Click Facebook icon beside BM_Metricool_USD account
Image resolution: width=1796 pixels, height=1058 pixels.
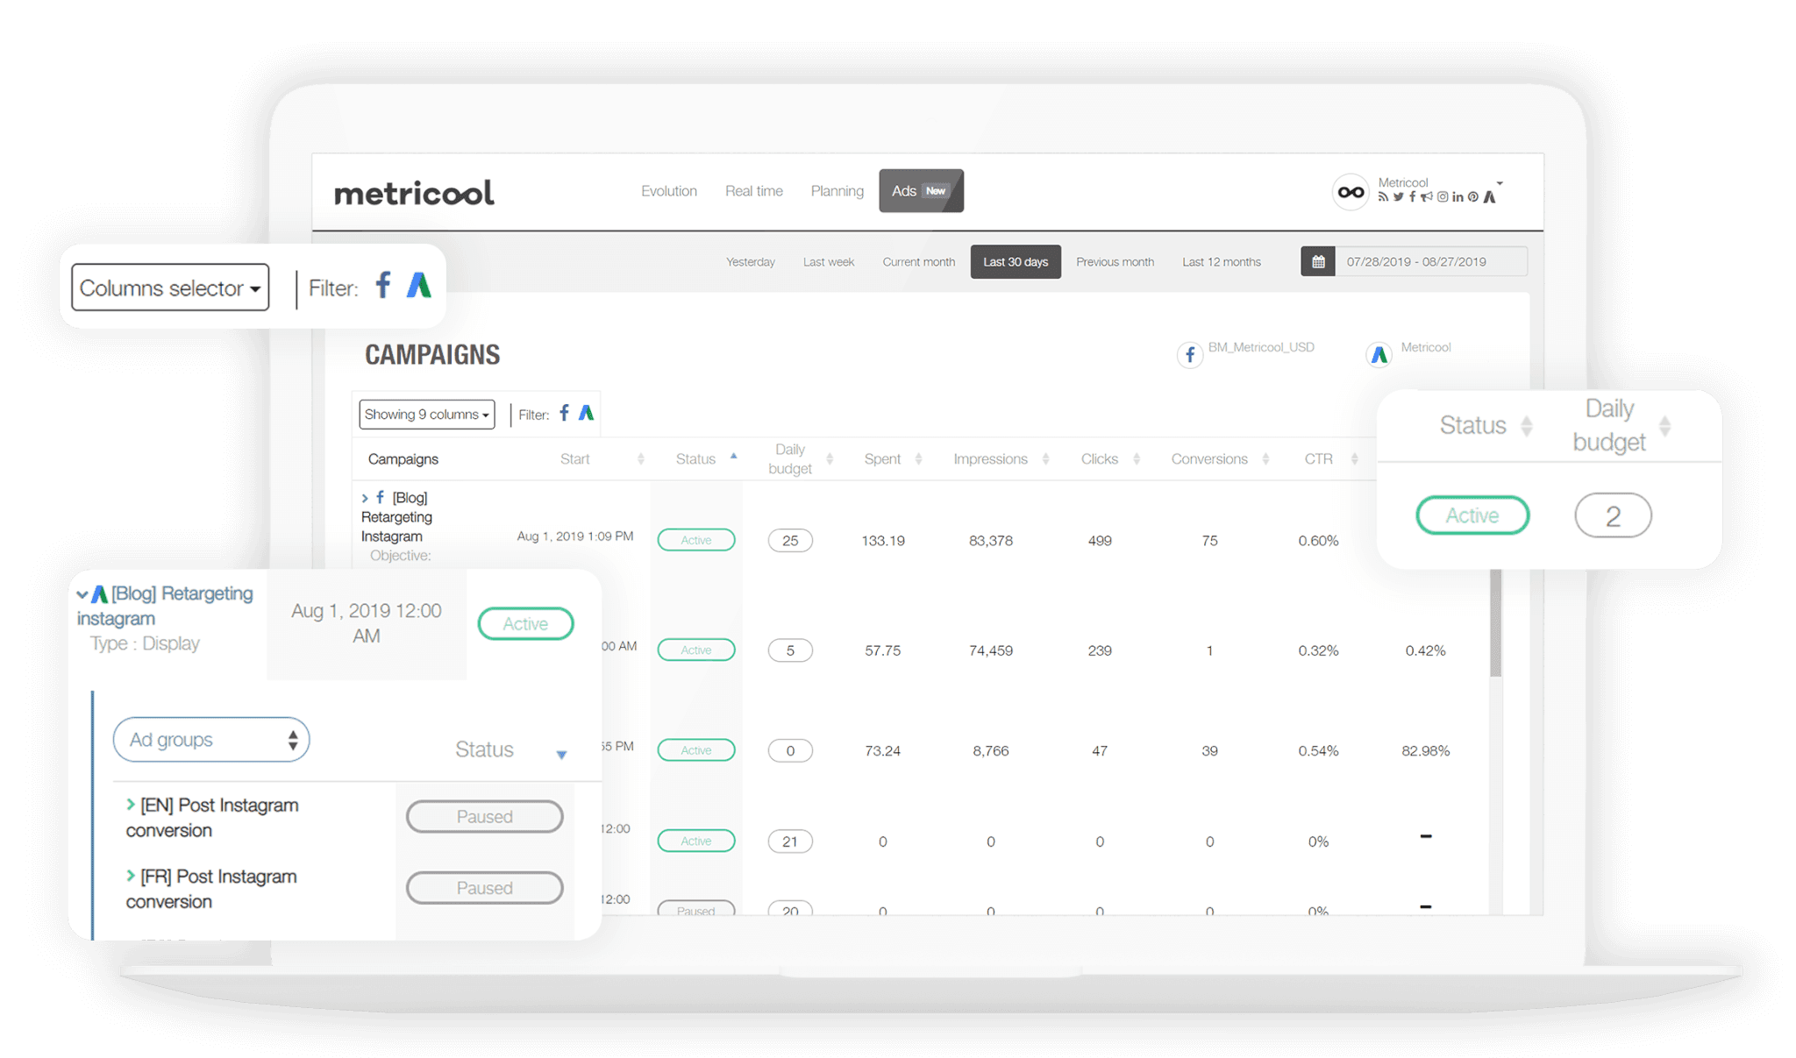pyautogui.click(x=1189, y=355)
